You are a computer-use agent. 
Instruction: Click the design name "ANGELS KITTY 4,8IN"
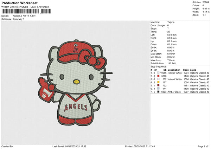(24, 16)
